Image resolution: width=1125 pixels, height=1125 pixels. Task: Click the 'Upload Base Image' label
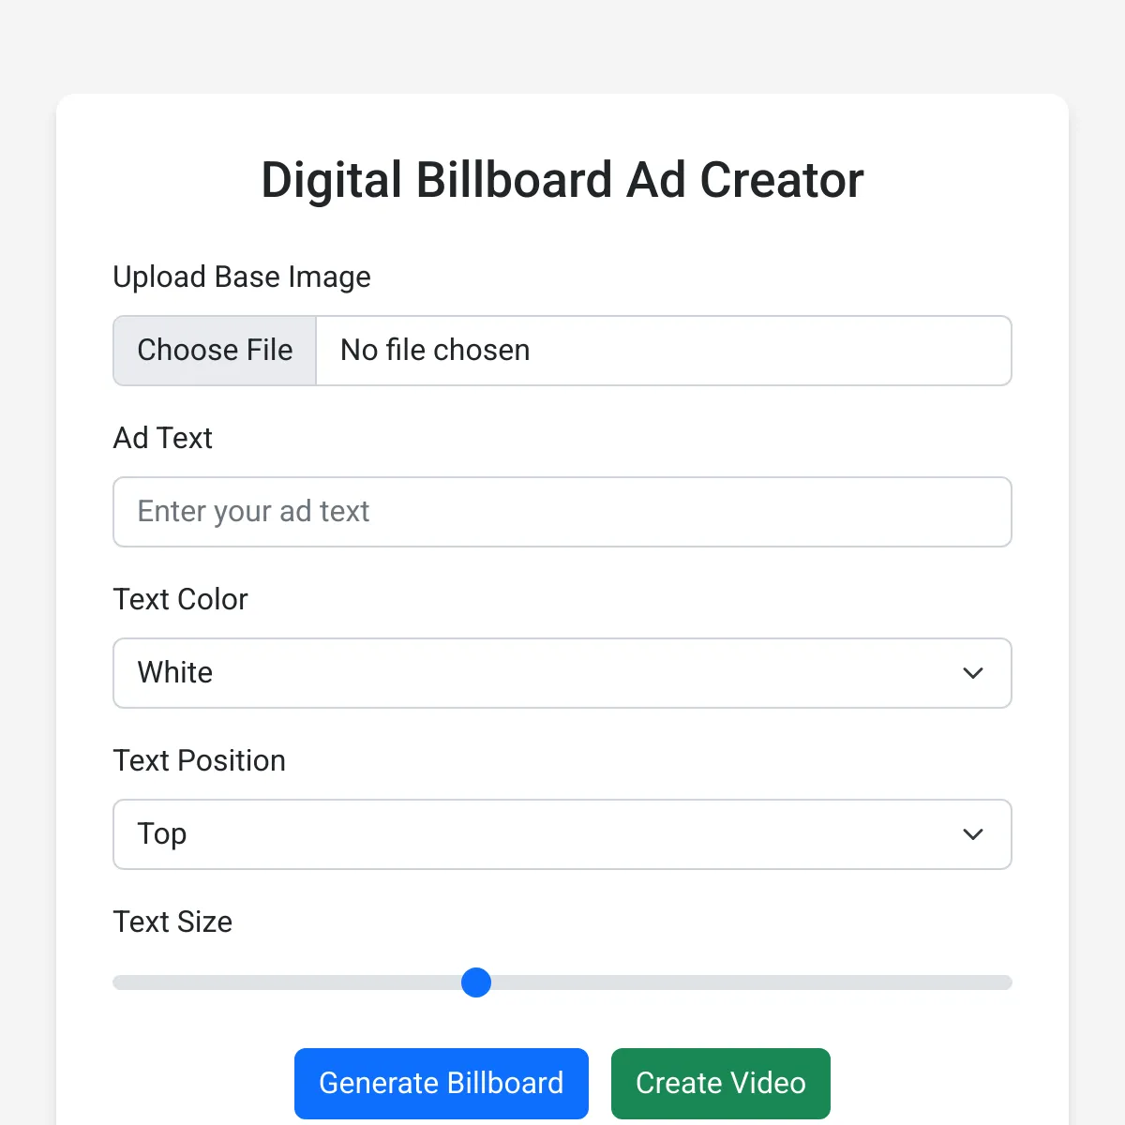click(242, 277)
